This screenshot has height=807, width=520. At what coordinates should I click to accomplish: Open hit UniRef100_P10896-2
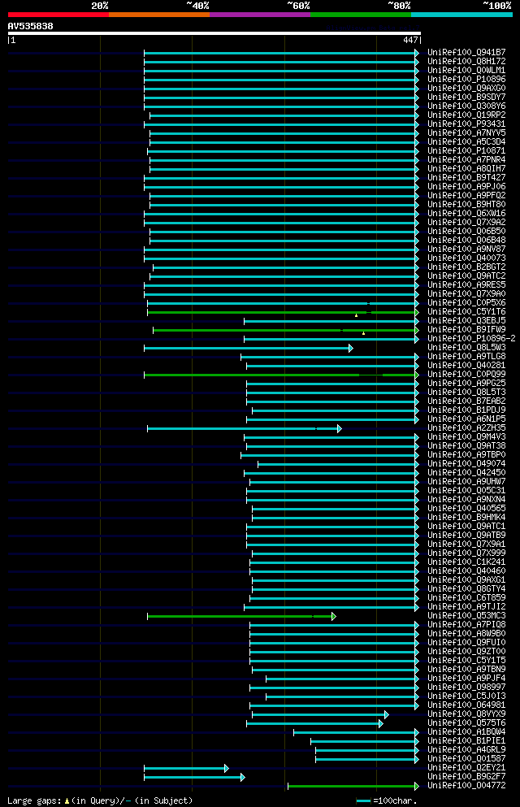(x=471, y=339)
